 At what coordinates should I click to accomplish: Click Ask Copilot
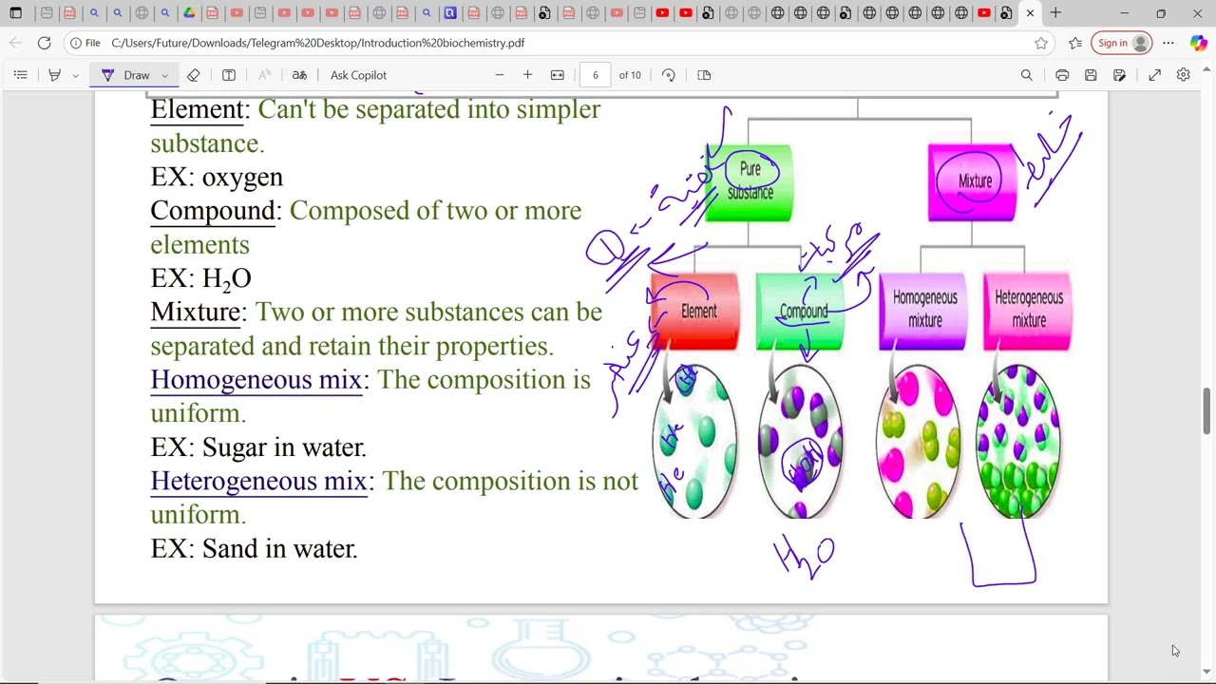tap(358, 75)
